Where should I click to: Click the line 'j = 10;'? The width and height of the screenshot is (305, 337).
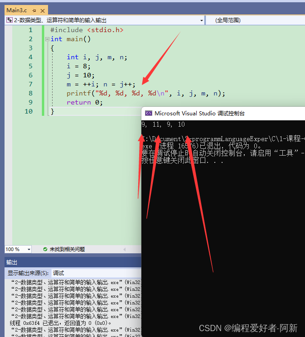point(81,76)
